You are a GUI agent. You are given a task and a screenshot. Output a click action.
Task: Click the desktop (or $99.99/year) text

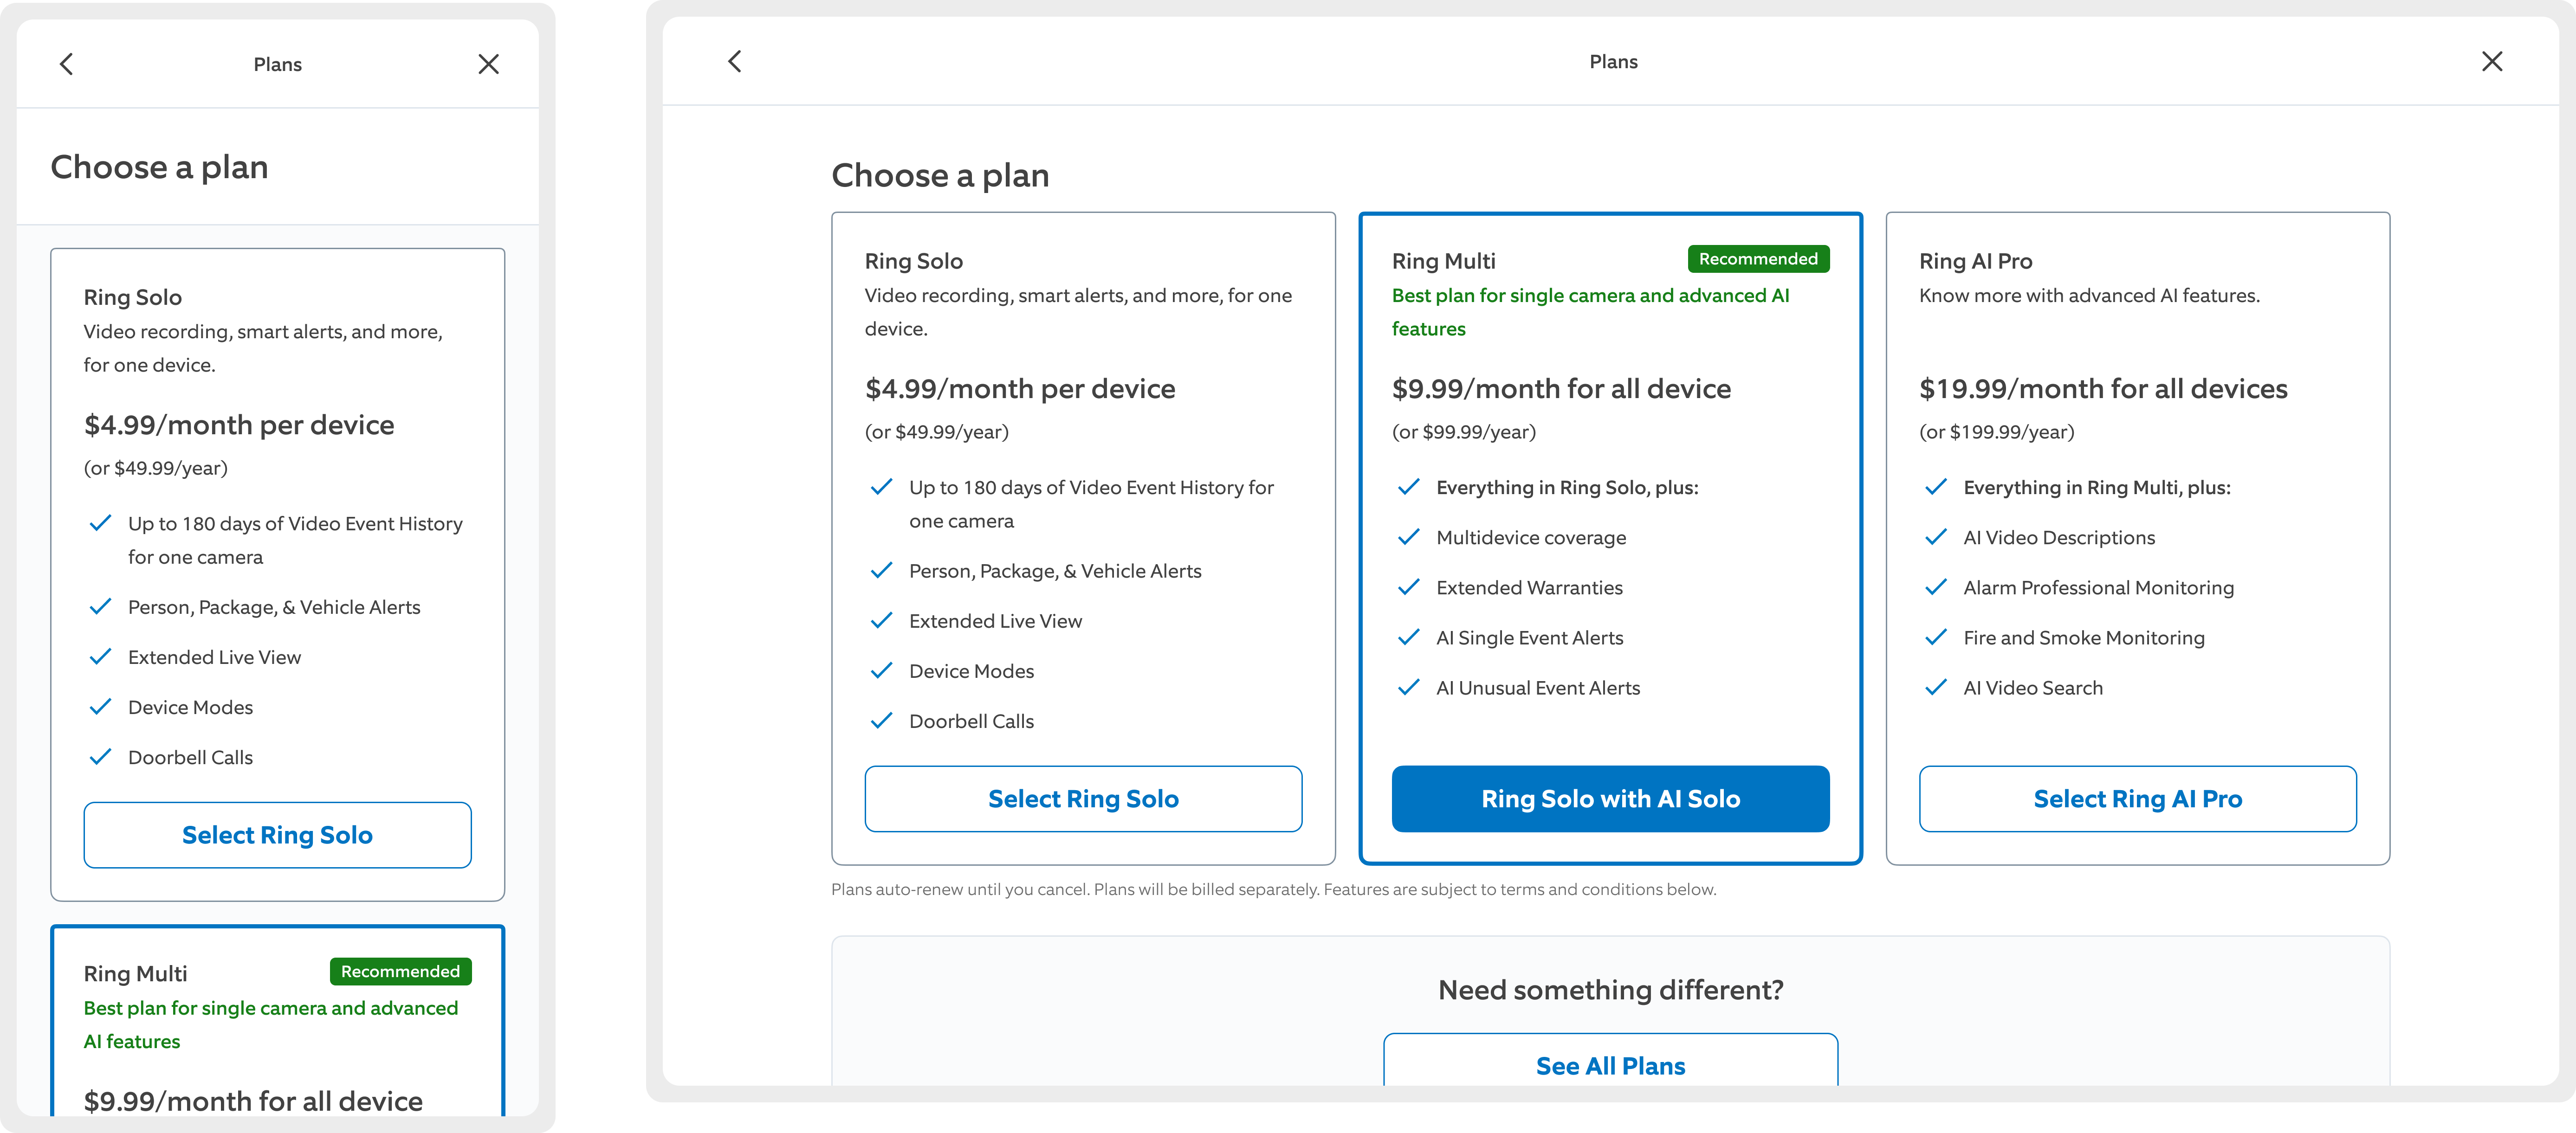point(1463,432)
